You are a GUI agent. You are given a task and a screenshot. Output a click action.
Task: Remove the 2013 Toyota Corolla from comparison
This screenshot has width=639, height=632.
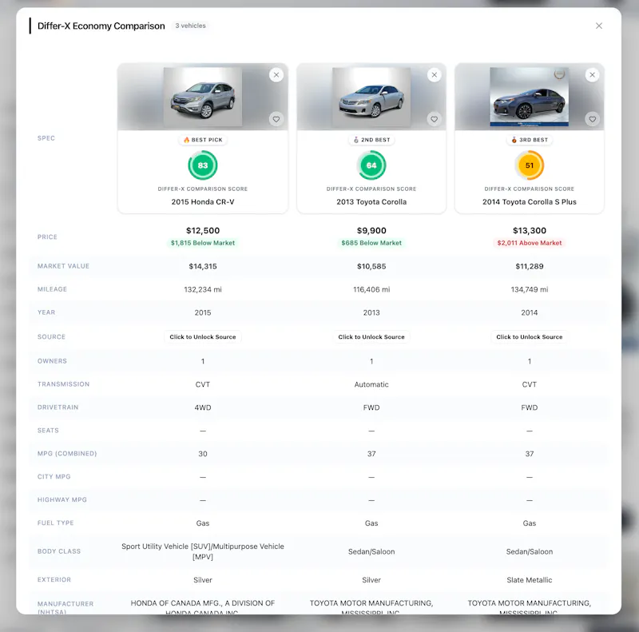[x=435, y=75]
